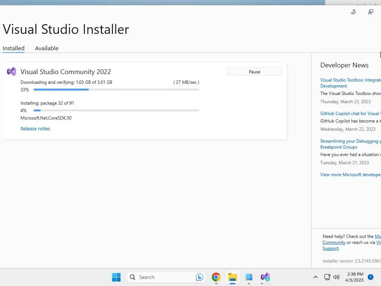Click the installing progress bar at 4%

click(116, 110)
